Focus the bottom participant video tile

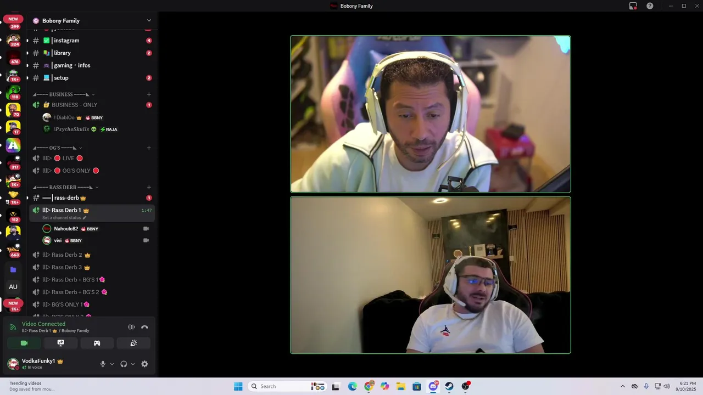pyautogui.click(x=431, y=275)
